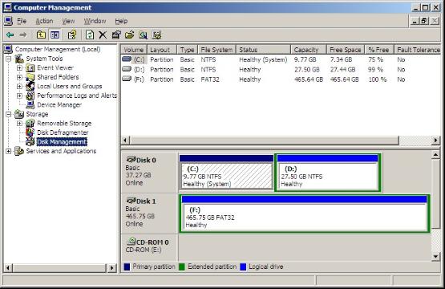This screenshot has width=445, height=289.
Task: Click the Removable Storage icon
Action: coord(30,124)
